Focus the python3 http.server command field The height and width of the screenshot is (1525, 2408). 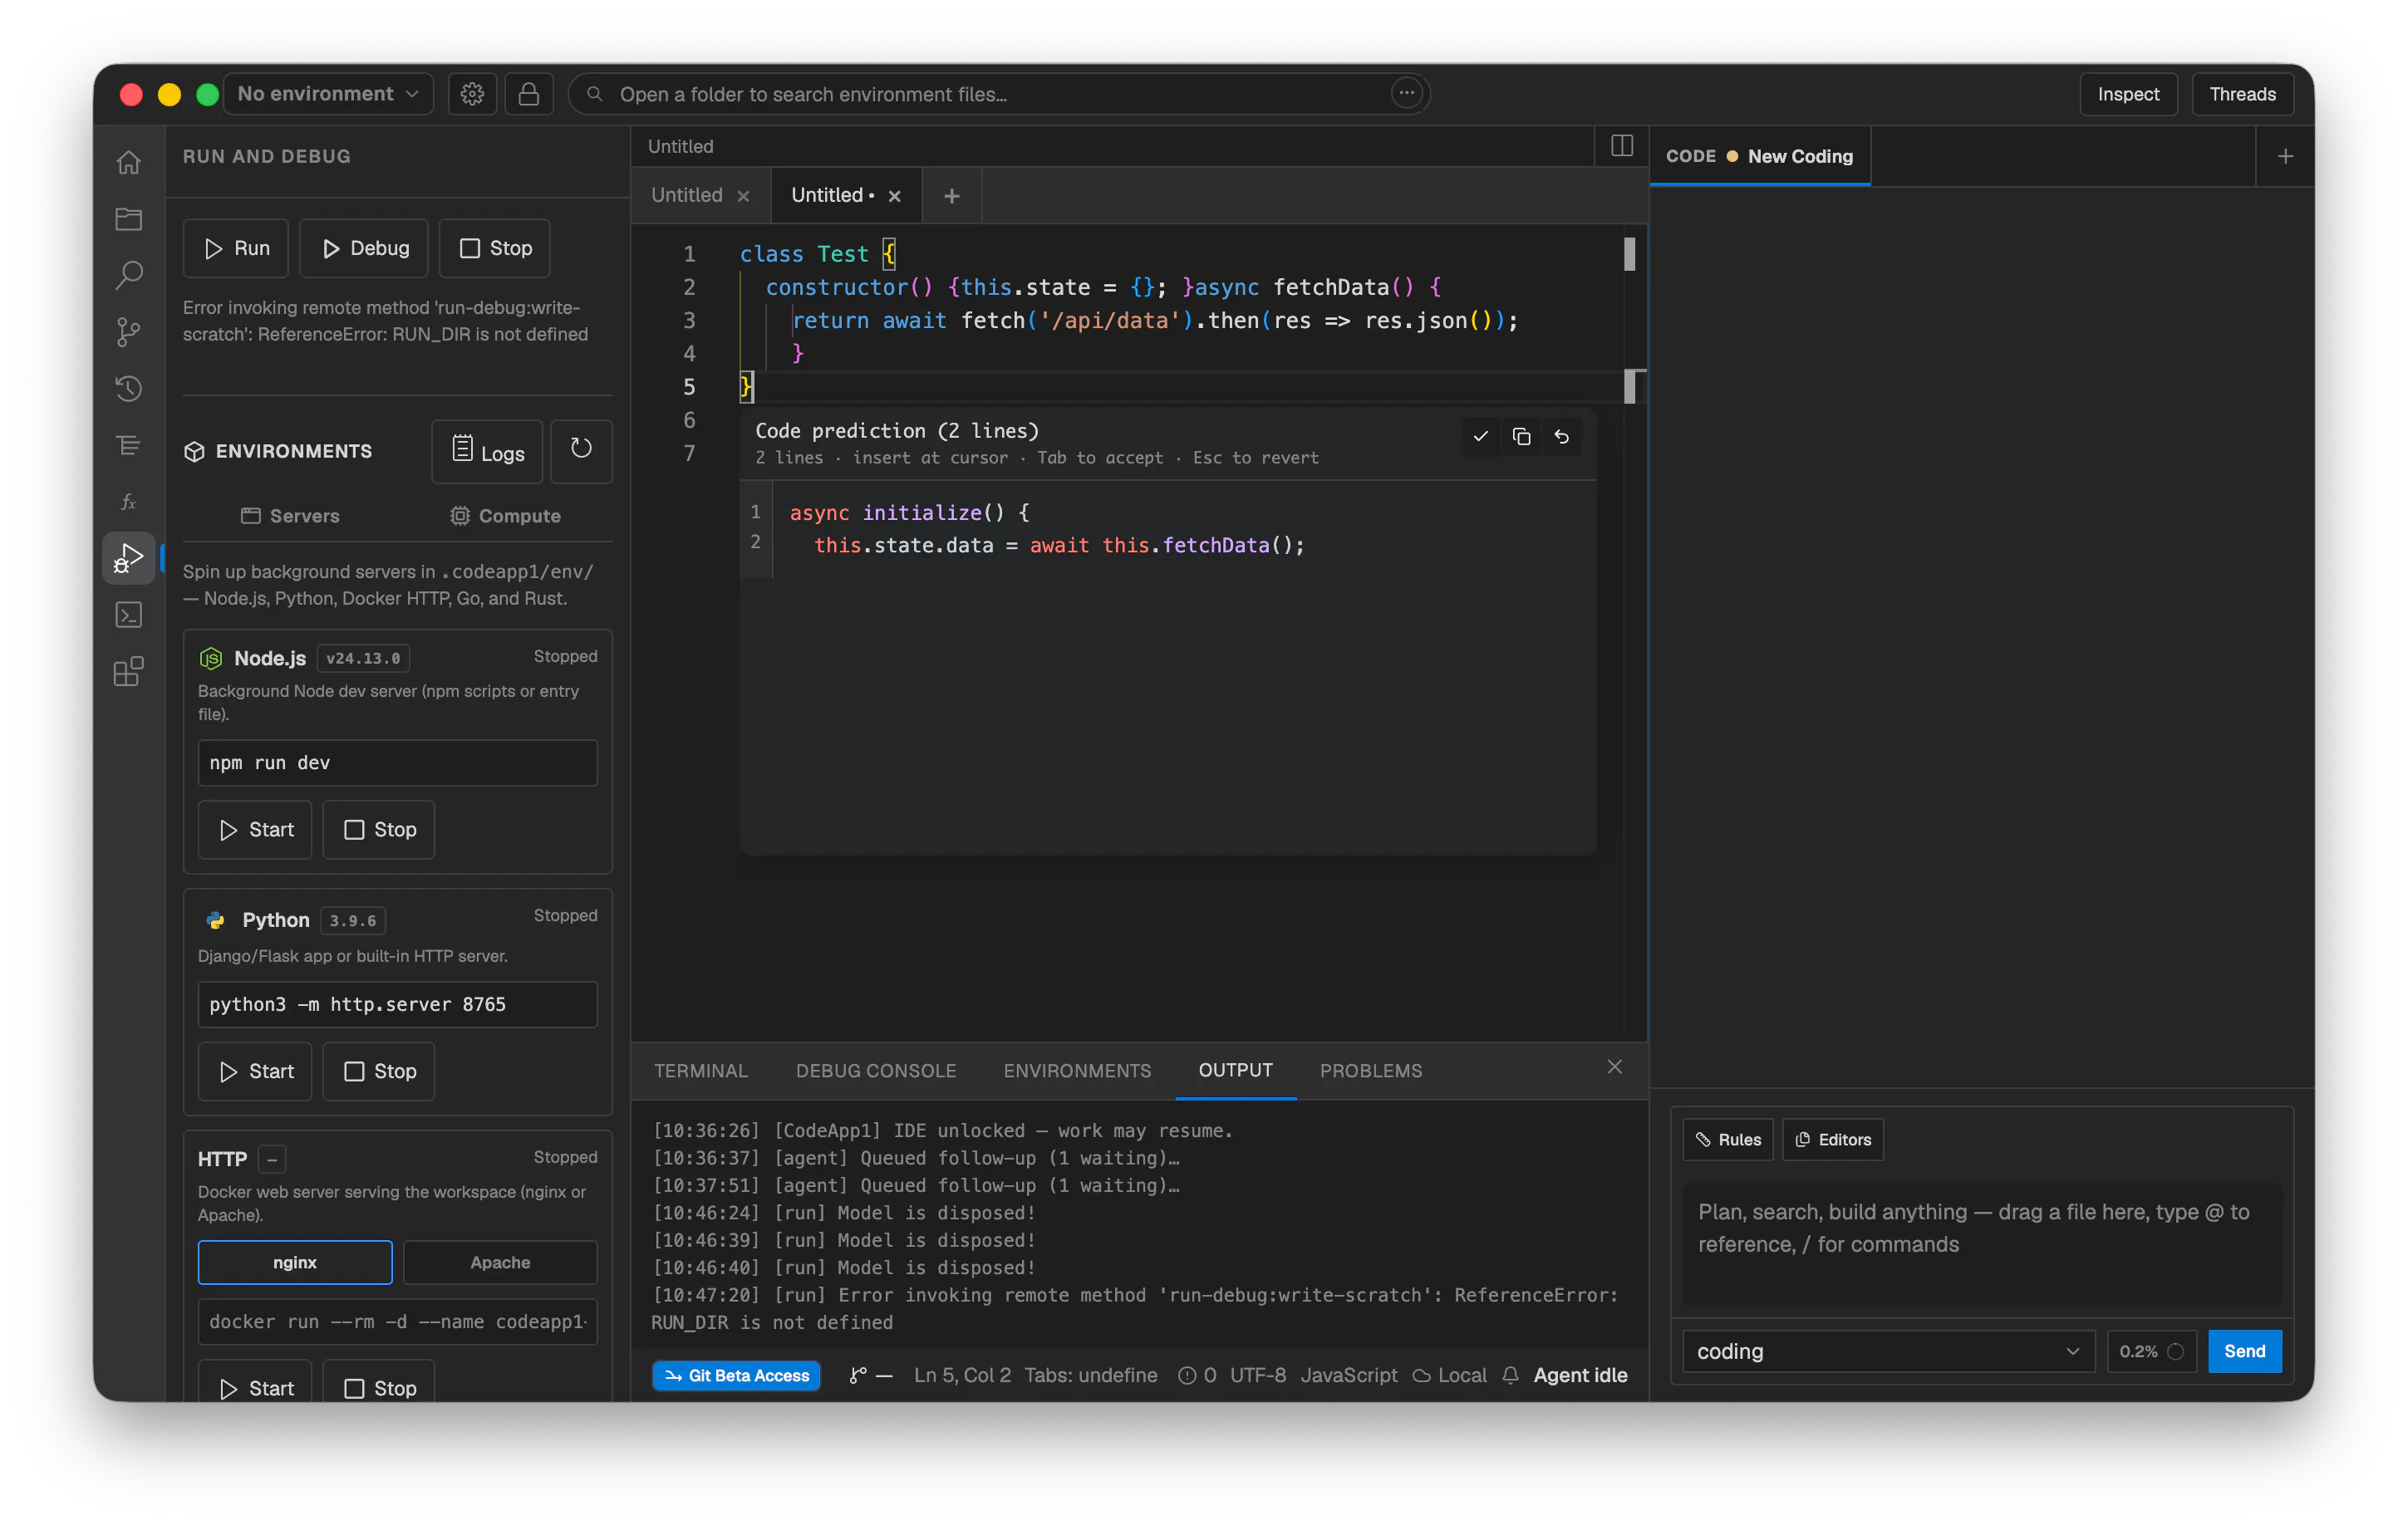pyautogui.click(x=397, y=1004)
